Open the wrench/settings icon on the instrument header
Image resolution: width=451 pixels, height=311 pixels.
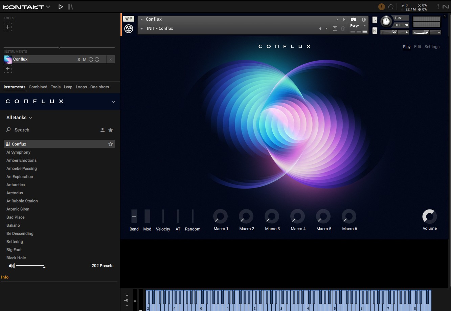point(129,19)
